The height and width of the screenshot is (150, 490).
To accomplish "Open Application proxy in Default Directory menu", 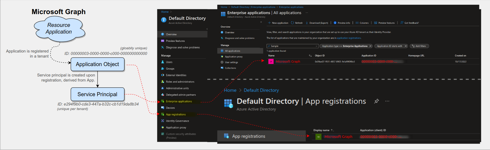I will tap(176, 127).
